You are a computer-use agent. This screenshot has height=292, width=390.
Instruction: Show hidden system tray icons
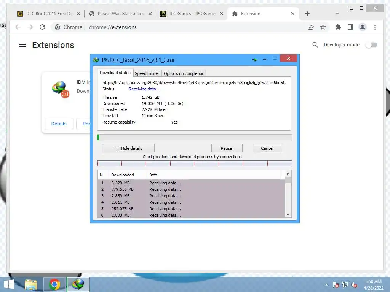[326, 285]
